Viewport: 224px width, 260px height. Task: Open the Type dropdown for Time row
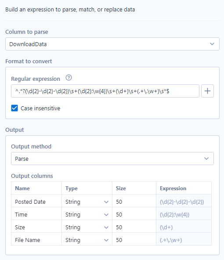point(87,215)
